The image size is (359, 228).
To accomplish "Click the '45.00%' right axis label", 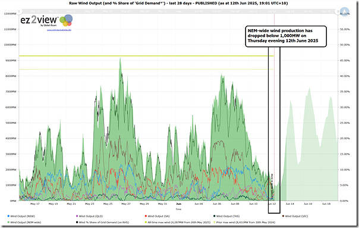I will pyautogui.click(x=345, y=61).
